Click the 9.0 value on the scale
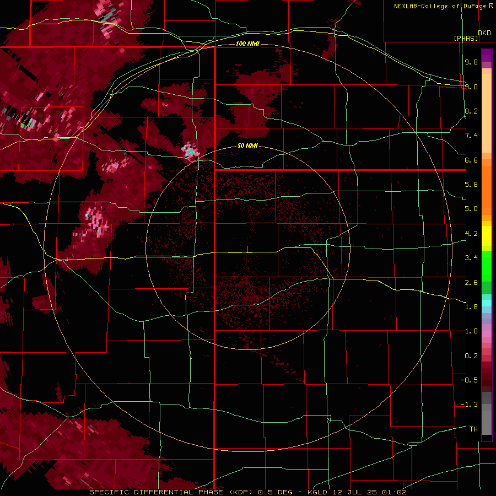The image size is (496, 496). click(471, 87)
